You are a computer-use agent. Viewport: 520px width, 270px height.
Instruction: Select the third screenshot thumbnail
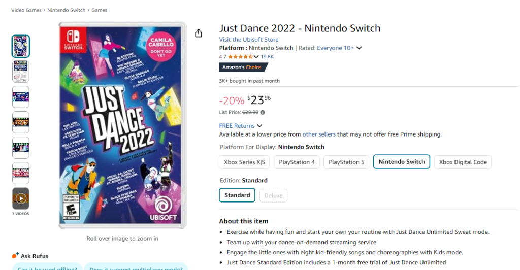pyautogui.click(x=21, y=97)
